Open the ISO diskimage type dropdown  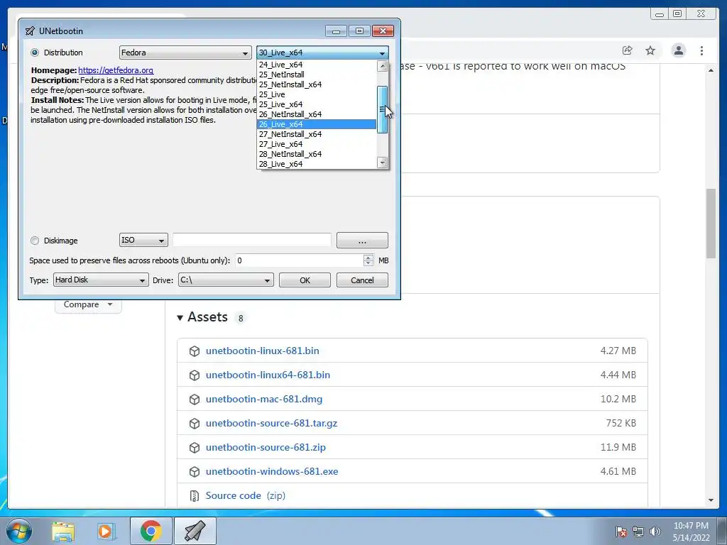point(143,240)
